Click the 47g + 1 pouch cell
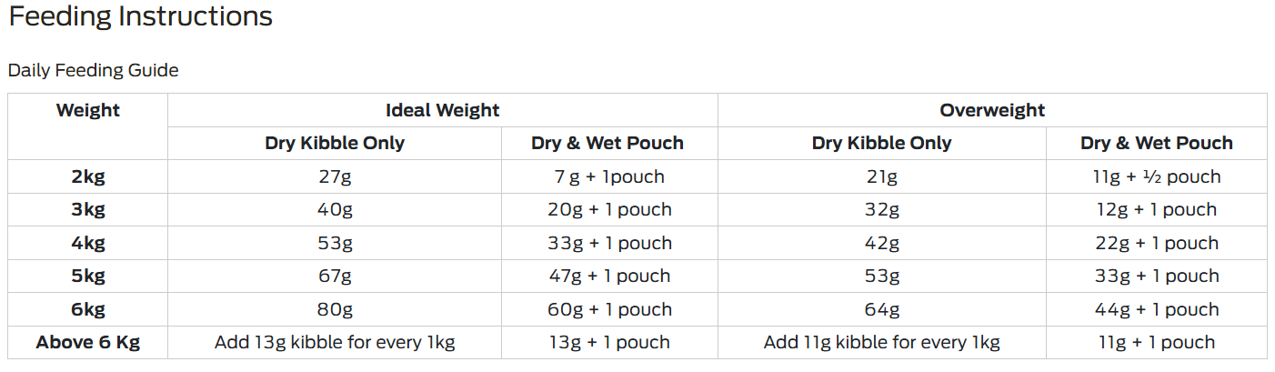This screenshot has width=1275, height=372. (x=609, y=276)
